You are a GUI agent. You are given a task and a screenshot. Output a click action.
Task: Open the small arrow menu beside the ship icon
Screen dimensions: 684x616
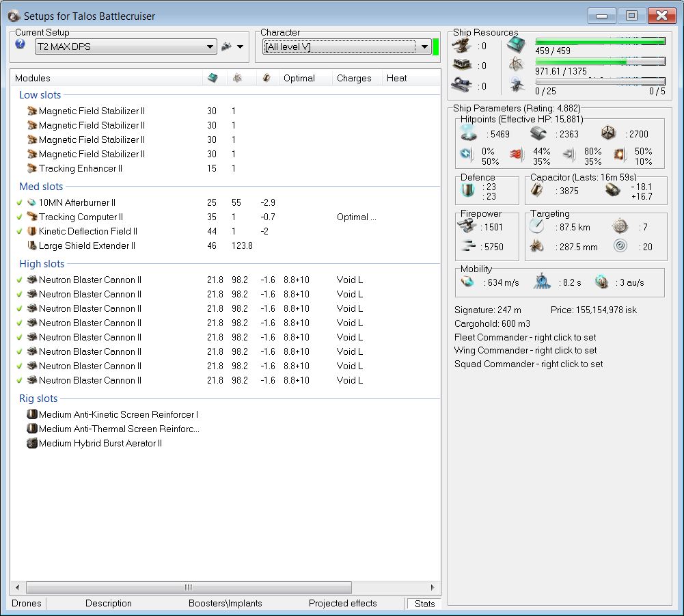click(240, 46)
